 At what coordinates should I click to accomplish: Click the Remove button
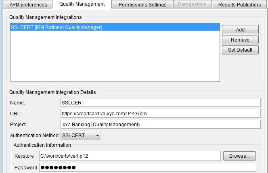(x=240, y=40)
